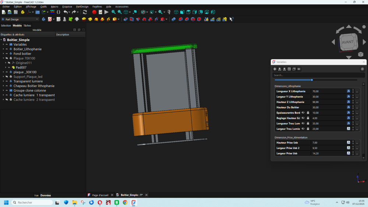Open the fx expression editor for Longueur X Lithophanie
368x207 pixels.
coord(348,91)
